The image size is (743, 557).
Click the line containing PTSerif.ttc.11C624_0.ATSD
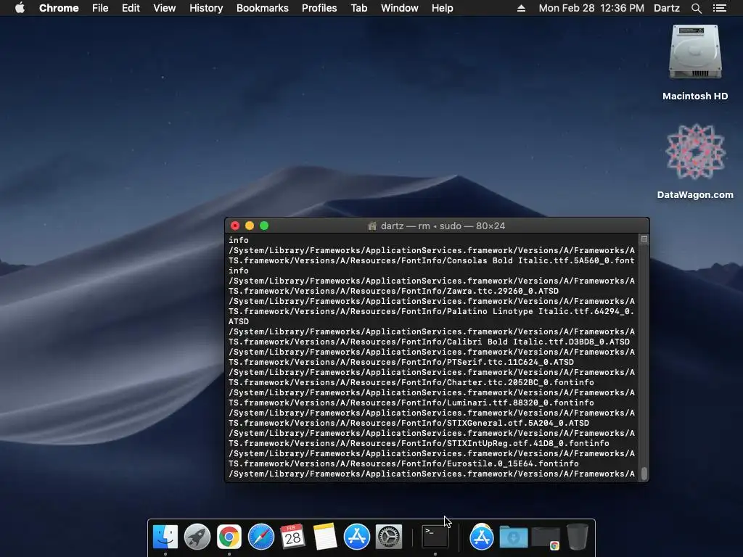point(401,362)
